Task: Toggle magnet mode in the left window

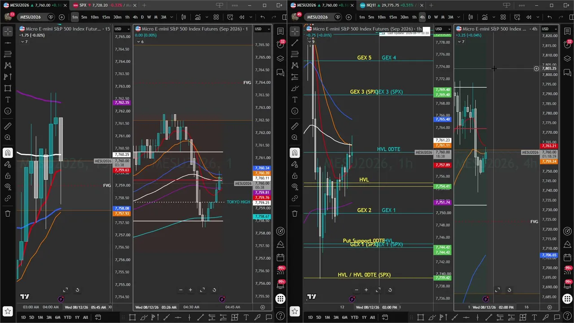Action: point(8,153)
